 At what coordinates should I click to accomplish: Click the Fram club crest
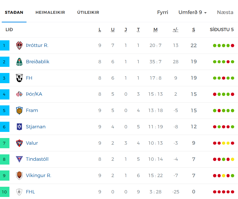[19, 110]
